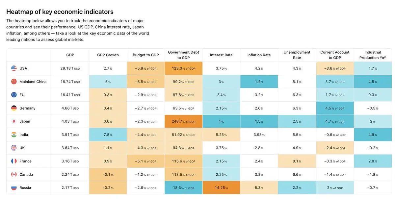Select India's 7.8% GDP growth cell
Screen dimensions: 395x199
coord(108,135)
